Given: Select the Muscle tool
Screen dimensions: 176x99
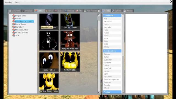Looking at the screenshot, I should pyautogui.click(x=112, y=33).
